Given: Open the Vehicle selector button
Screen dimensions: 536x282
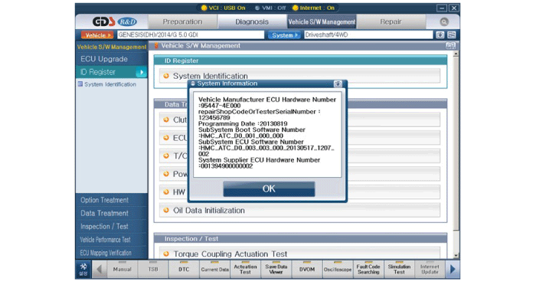Looking at the screenshot, I should coord(97,35).
